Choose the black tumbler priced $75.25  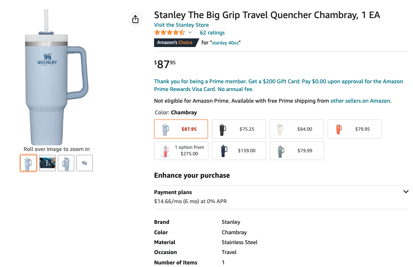point(239,129)
